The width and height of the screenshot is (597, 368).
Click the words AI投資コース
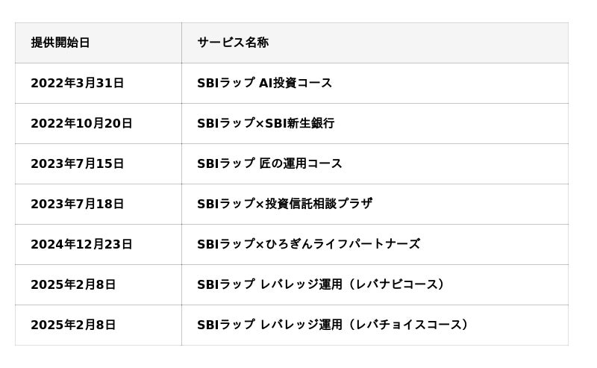pyautogui.click(x=296, y=83)
